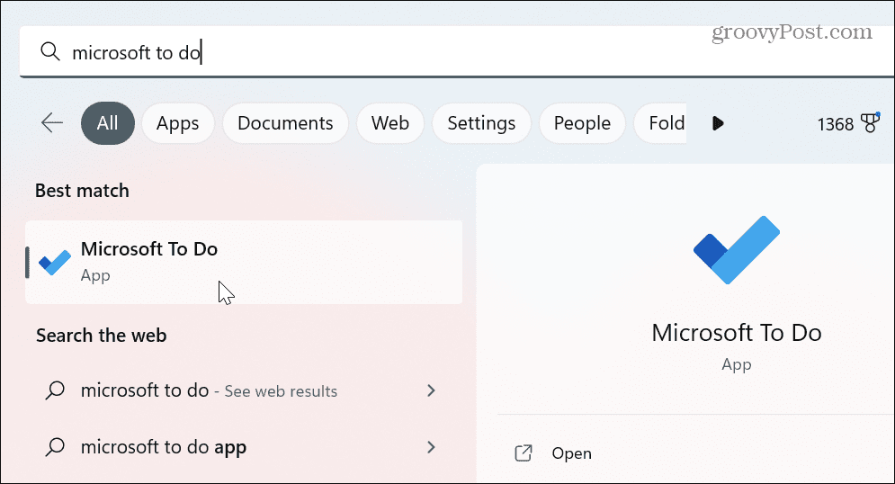Click search icon beside 'microsoft to do app'
895x484 pixels.
pos(56,447)
